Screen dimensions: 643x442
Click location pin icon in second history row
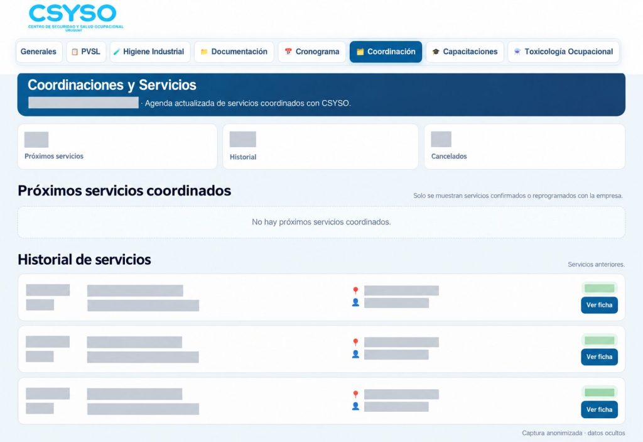(355, 342)
